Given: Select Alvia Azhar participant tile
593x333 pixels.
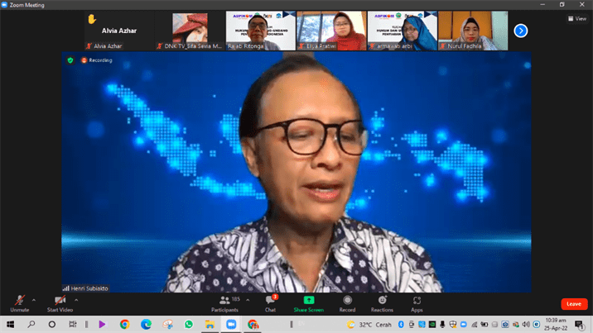Looking at the screenshot, I should coord(119,31).
